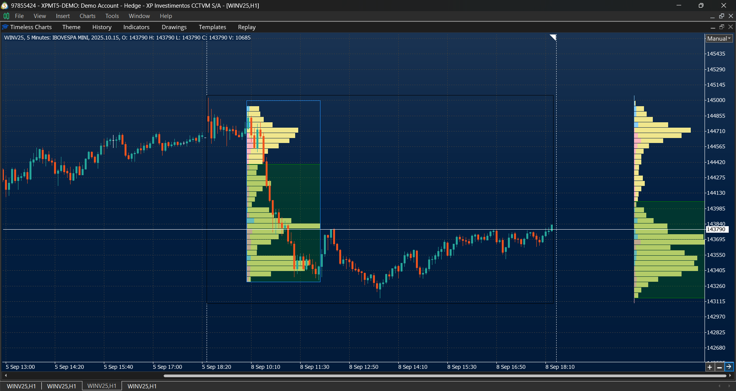Open the Manual dropdown in the top-right corner
The image size is (736, 391).
click(x=718, y=38)
